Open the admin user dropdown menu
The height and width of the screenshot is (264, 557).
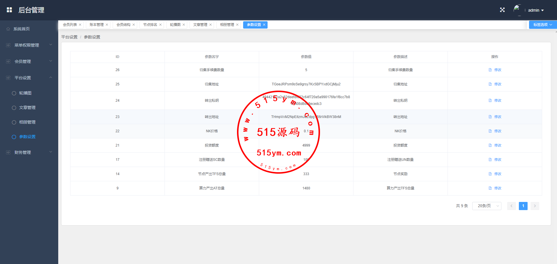point(536,10)
